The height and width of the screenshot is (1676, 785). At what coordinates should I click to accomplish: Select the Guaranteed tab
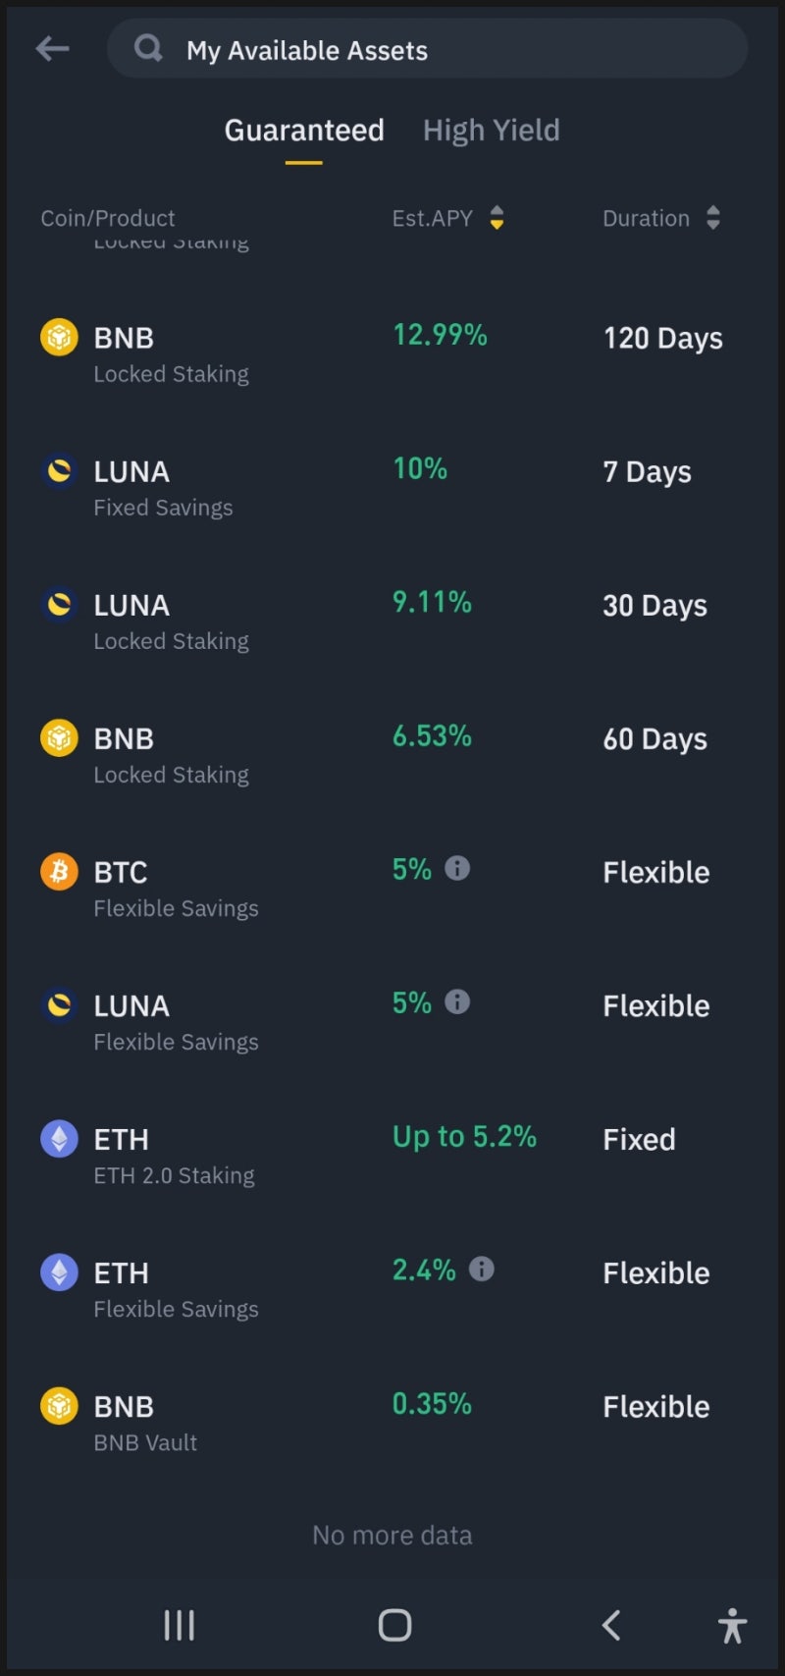pyautogui.click(x=304, y=131)
